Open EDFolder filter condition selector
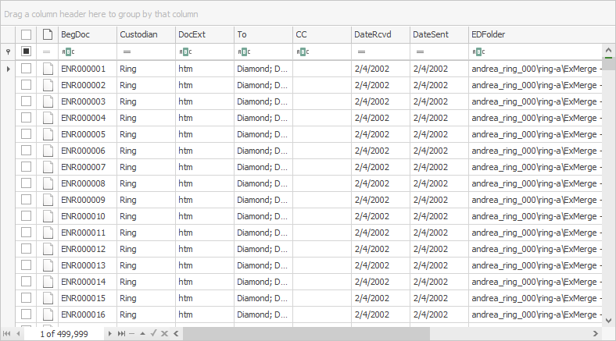This screenshot has width=616, height=341. pos(477,52)
